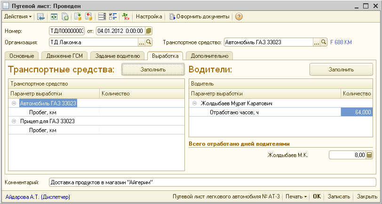Open the Действия dropdown menu

tap(18, 16)
